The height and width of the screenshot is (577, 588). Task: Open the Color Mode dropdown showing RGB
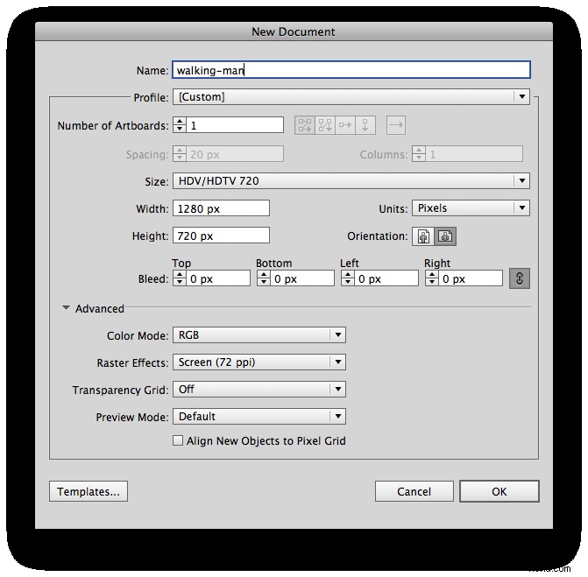click(259, 335)
